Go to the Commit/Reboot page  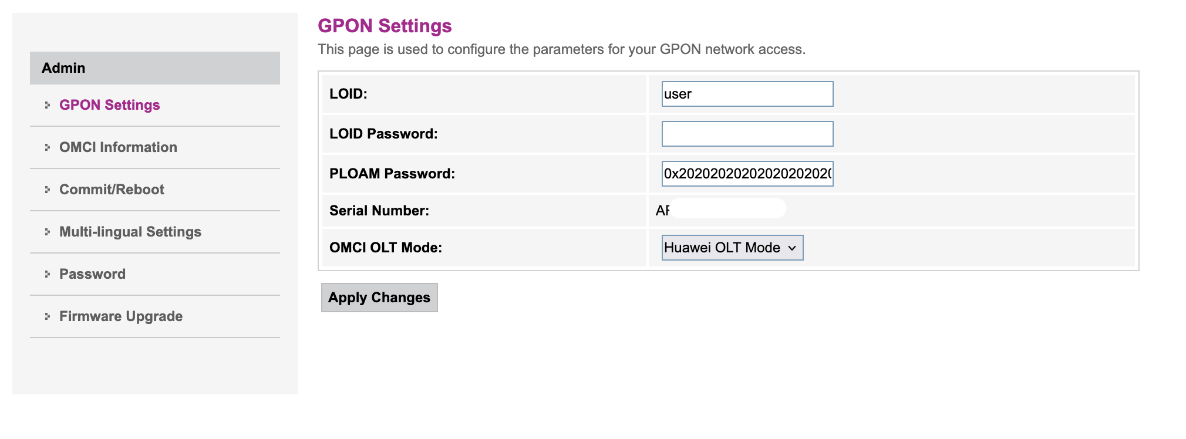(x=112, y=190)
